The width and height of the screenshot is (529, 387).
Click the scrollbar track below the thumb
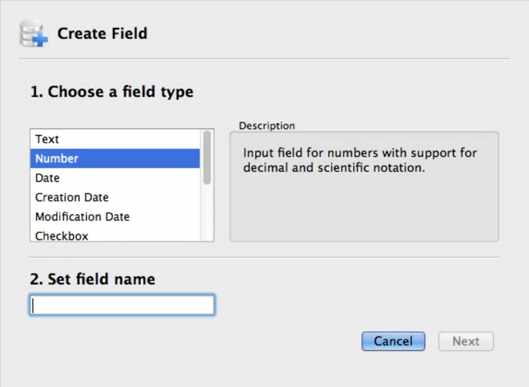point(207,215)
